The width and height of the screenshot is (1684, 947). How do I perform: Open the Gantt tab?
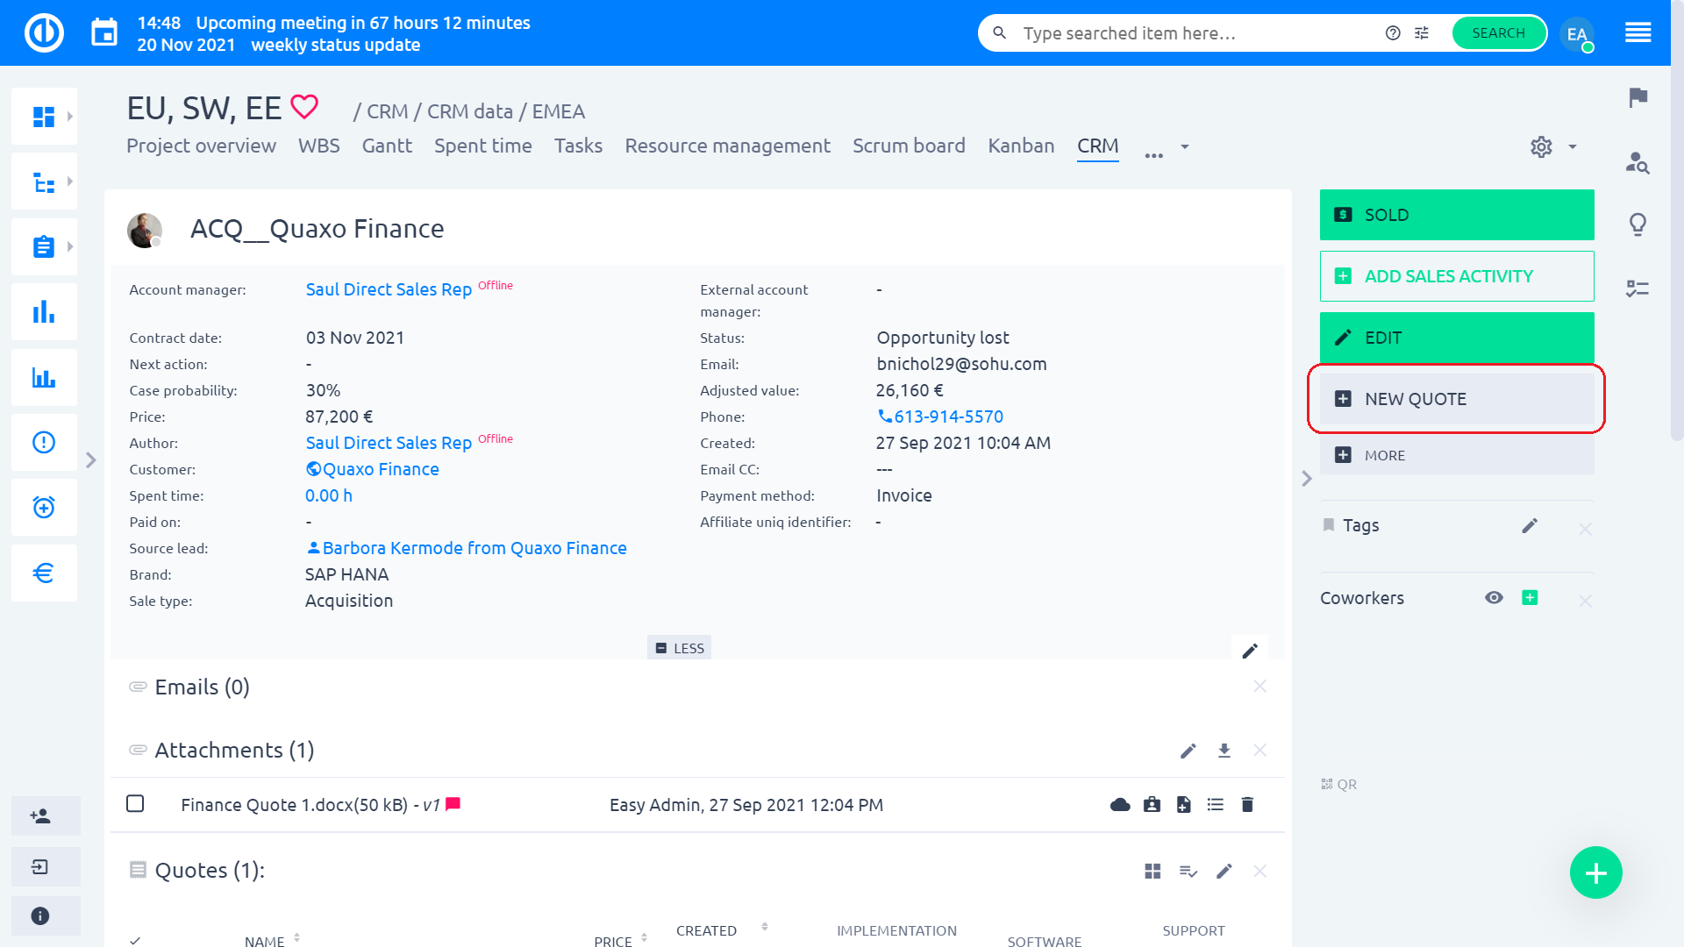tap(387, 146)
